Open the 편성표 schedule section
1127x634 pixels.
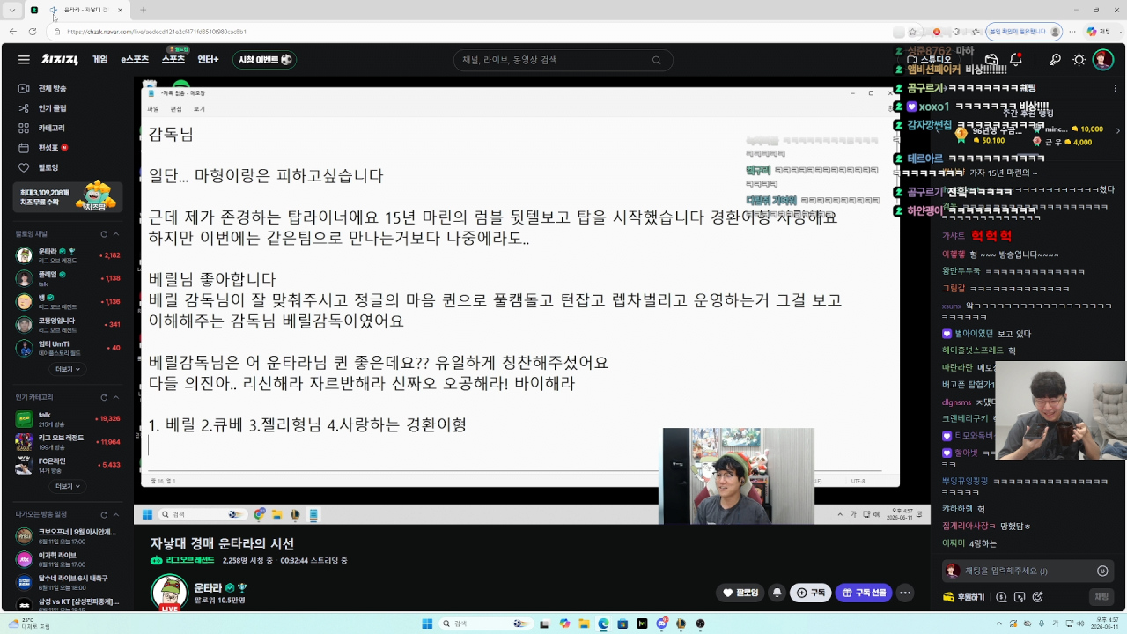pos(43,148)
